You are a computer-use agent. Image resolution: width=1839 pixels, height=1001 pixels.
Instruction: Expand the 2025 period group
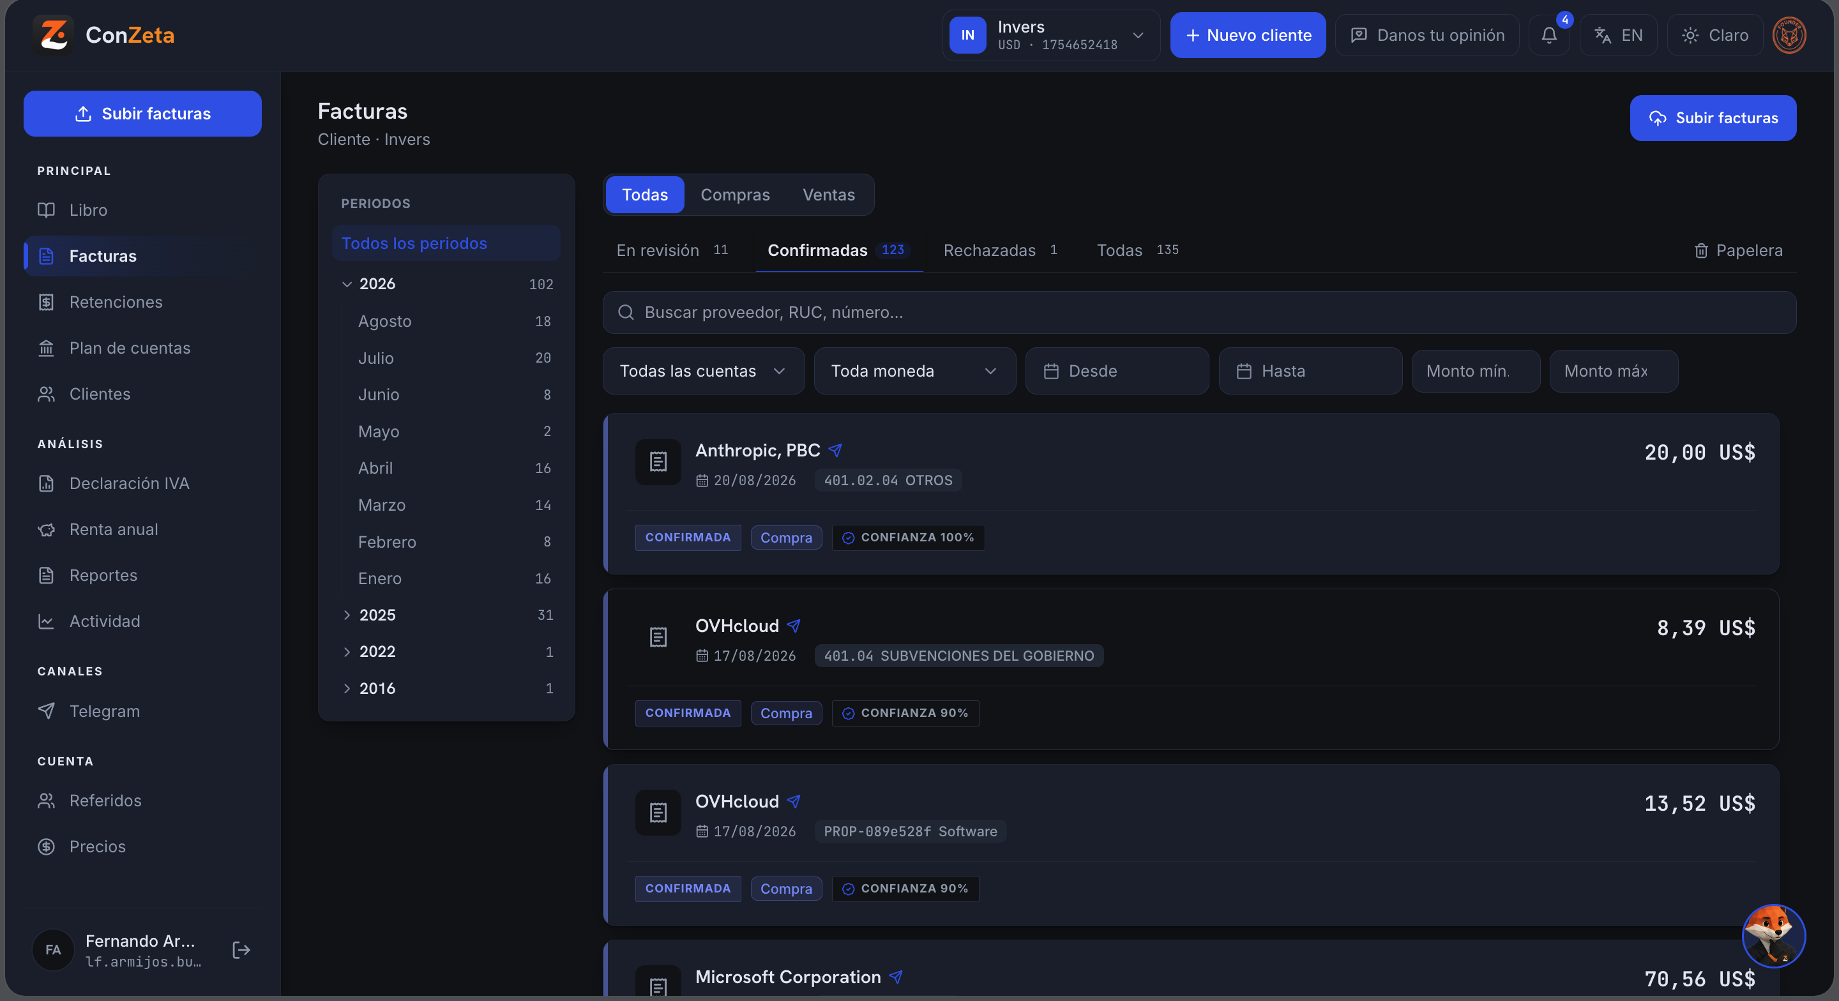click(347, 615)
